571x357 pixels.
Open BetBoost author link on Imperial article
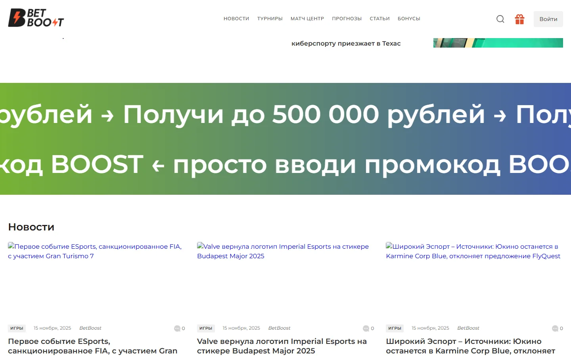point(279,328)
